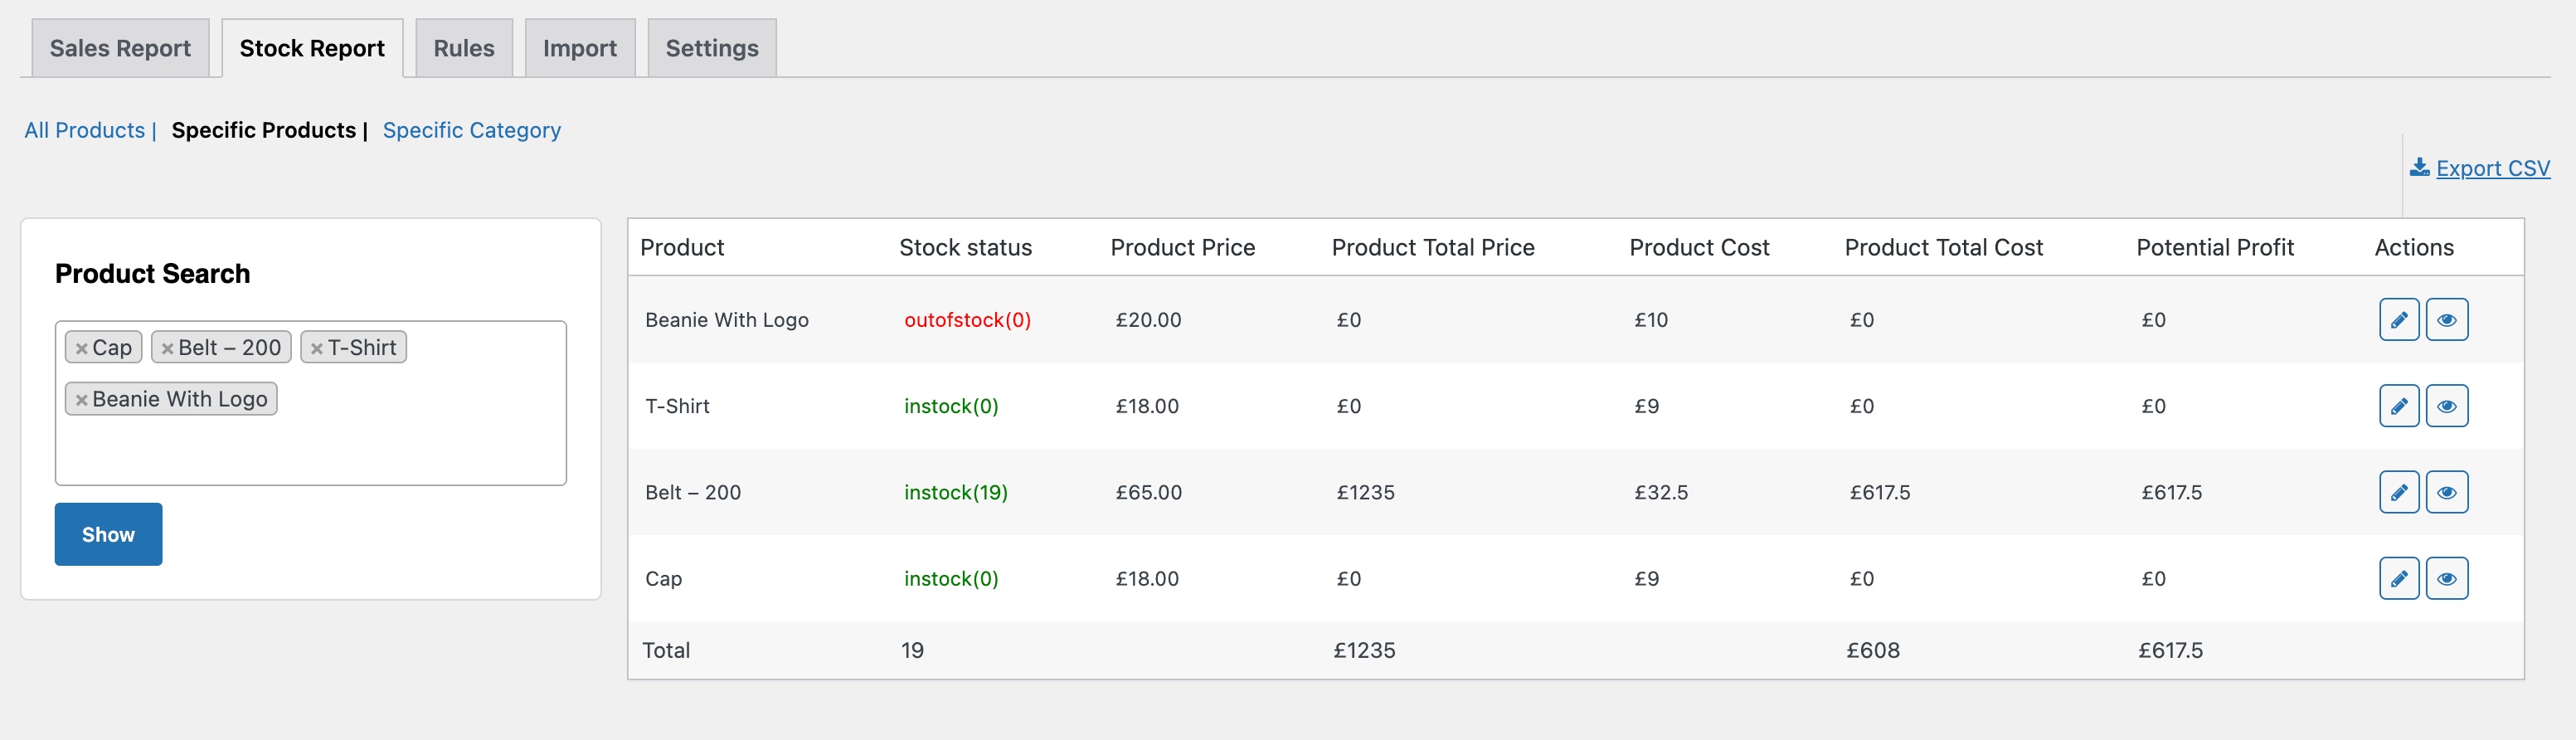Remove the Belt – 200 search tag
The height and width of the screenshot is (740, 2576).
click(x=167, y=347)
